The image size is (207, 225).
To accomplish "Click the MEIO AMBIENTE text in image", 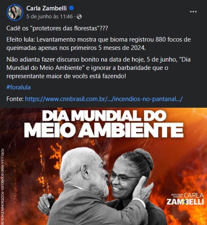I will tap(104, 130).
